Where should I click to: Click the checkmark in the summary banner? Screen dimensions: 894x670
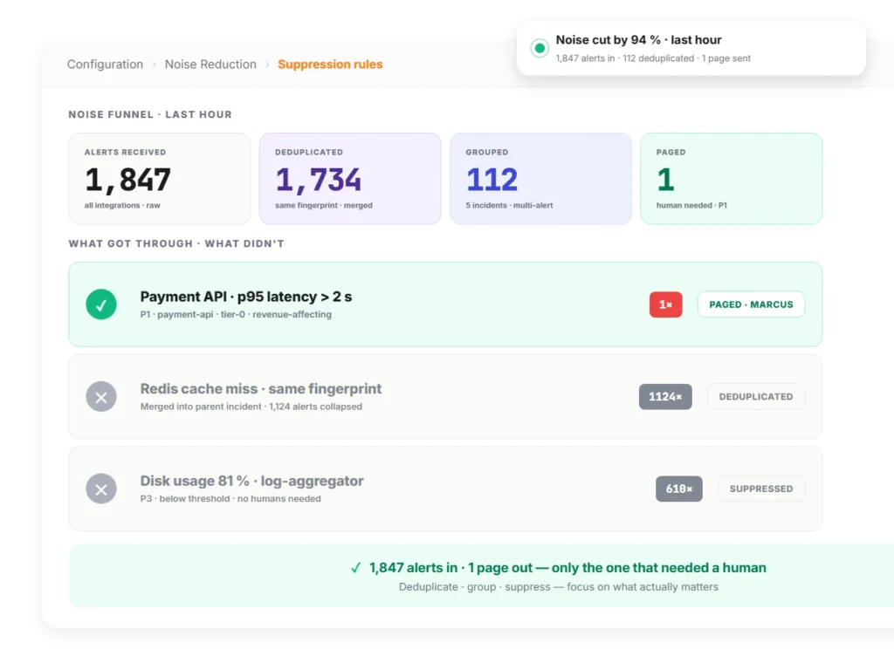point(356,568)
